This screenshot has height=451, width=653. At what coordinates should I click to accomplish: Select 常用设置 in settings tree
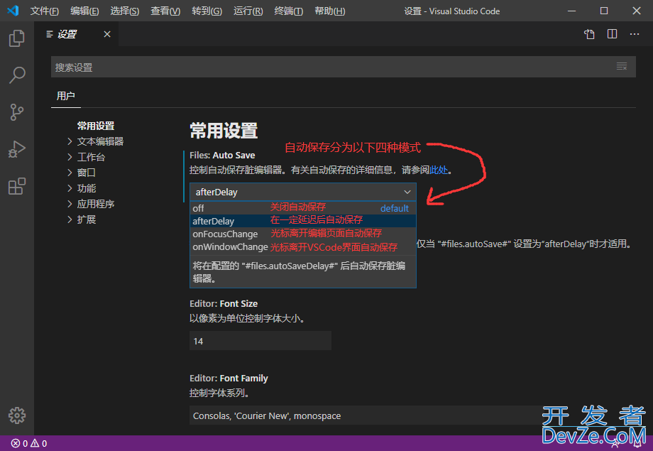pos(95,126)
